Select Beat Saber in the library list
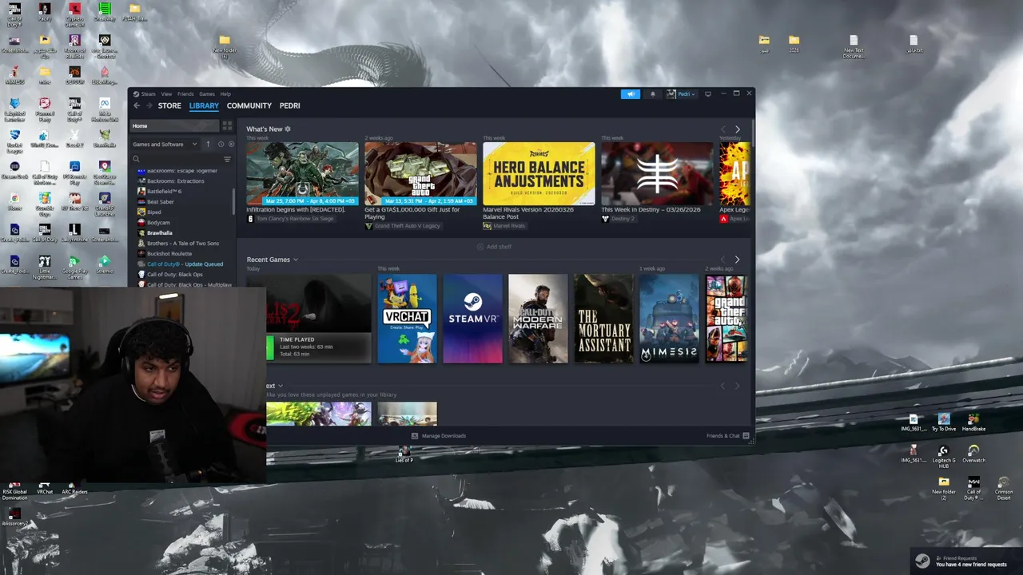1023x575 pixels. click(160, 201)
